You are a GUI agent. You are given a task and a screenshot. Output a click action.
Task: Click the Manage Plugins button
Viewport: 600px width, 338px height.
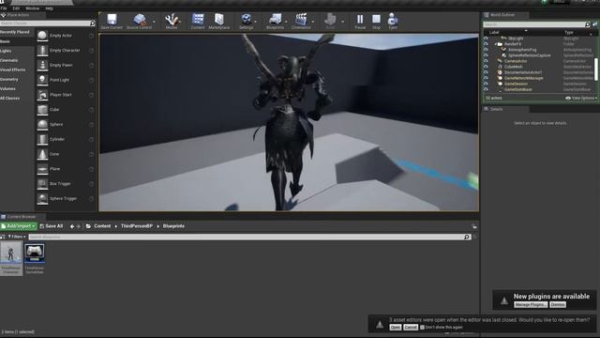point(531,304)
